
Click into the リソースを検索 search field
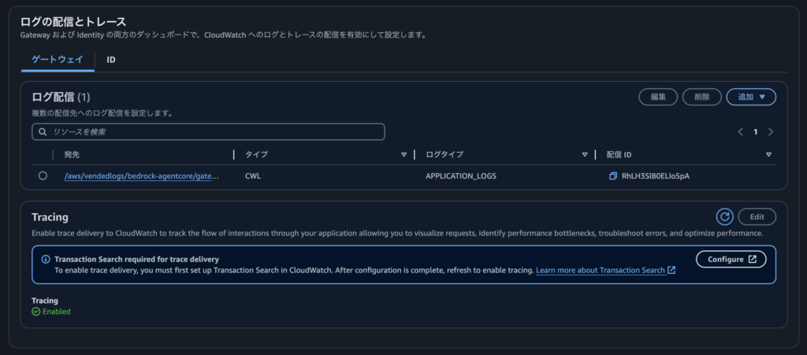213,132
